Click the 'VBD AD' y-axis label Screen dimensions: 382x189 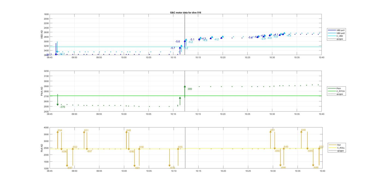pos(42,35)
